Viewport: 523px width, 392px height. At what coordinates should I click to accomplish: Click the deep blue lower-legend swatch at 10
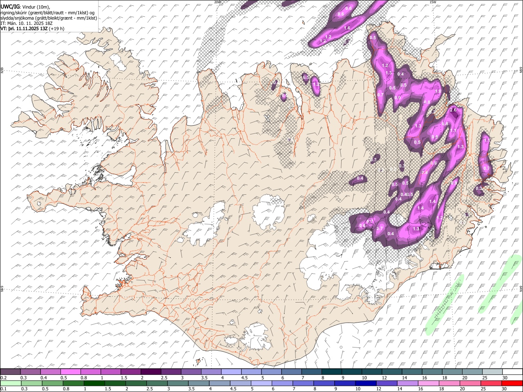pos(366,383)
